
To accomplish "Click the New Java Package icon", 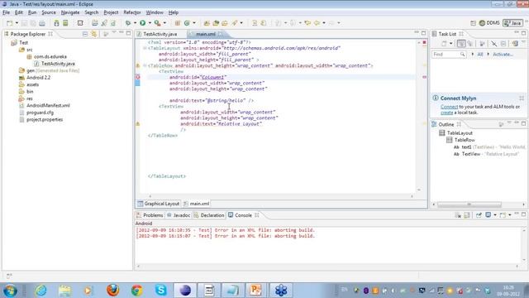I will 177,23.
